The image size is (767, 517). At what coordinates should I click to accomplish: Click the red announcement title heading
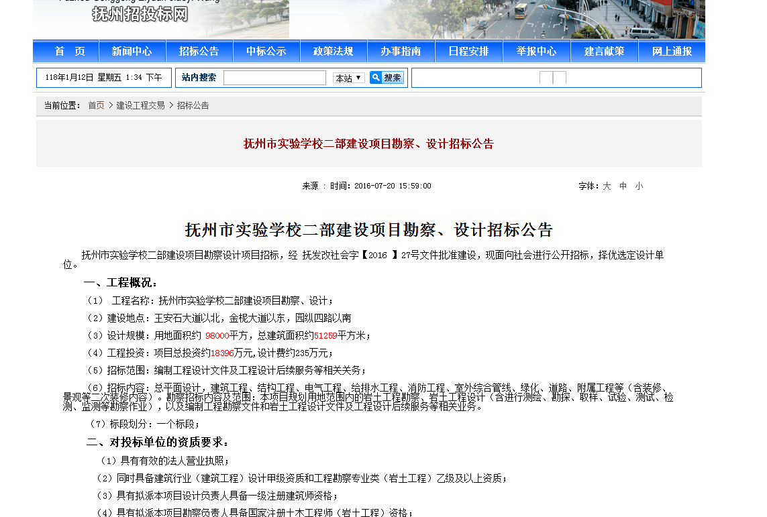(369, 143)
